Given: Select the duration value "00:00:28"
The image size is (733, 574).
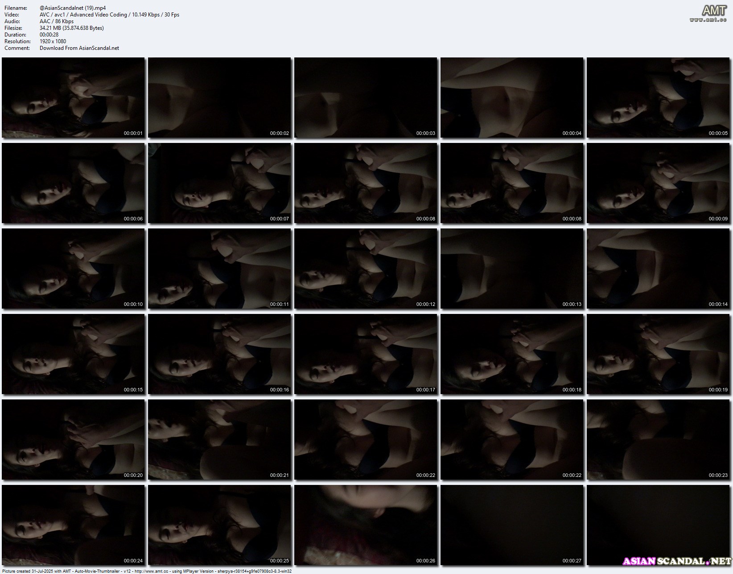Looking at the screenshot, I should pyautogui.click(x=49, y=35).
